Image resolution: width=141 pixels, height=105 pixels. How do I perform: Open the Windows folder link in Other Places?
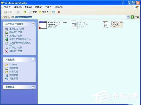coord(13,65)
